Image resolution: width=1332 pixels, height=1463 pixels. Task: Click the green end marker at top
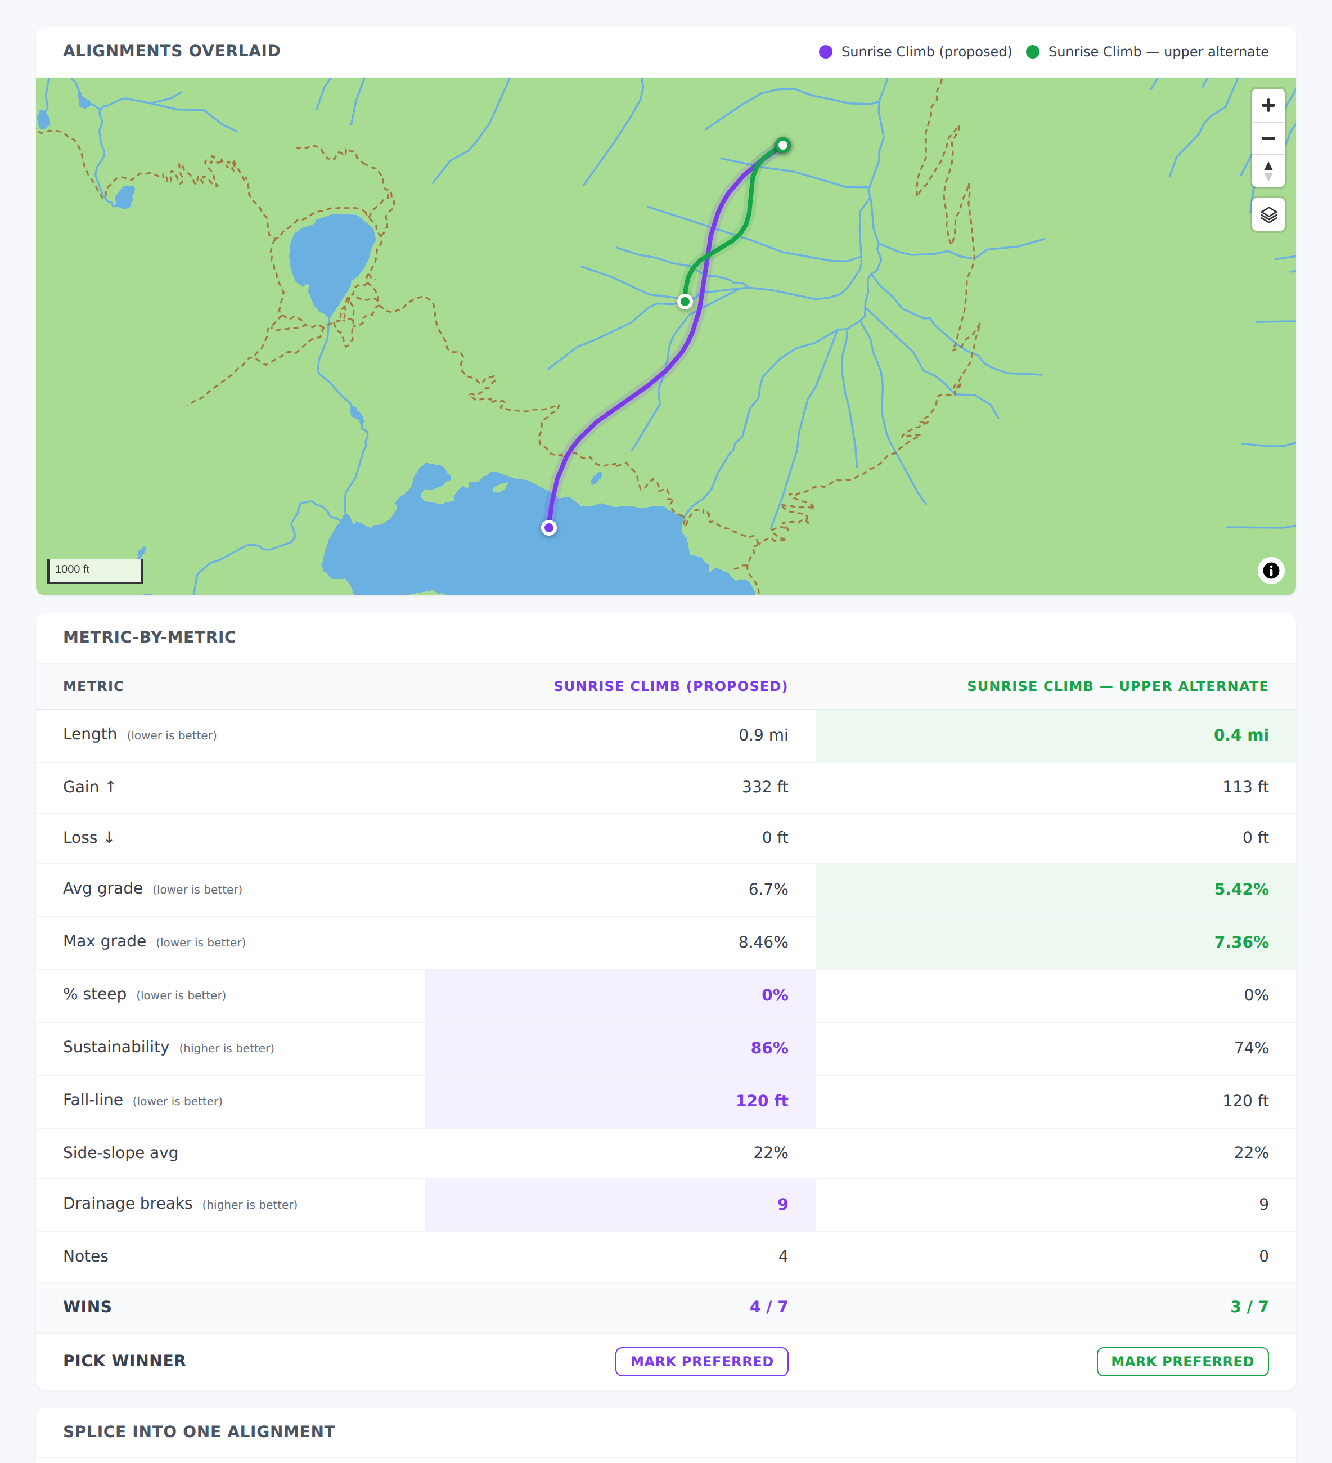point(783,145)
